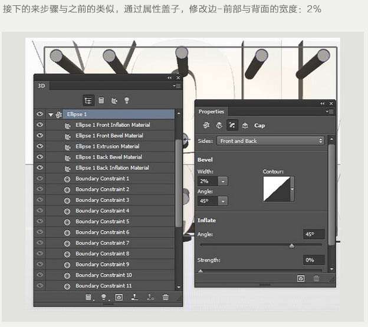Collapse the Ellipse 1 tree arrow
Image resolution: width=368 pixels, height=327 pixels.
click(x=51, y=115)
